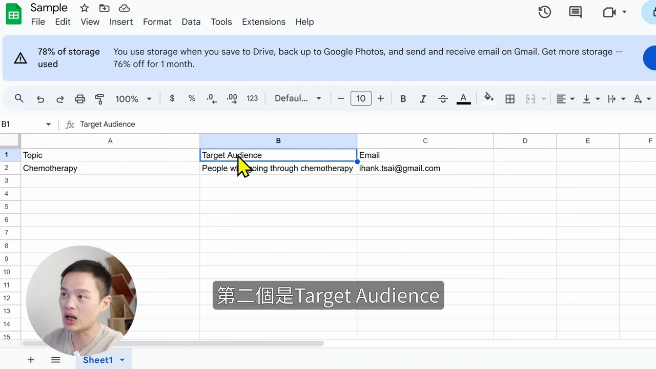This screenshot has height=369, width=656.
Task: Open text rotation dropdown
Action: point(642,99)
